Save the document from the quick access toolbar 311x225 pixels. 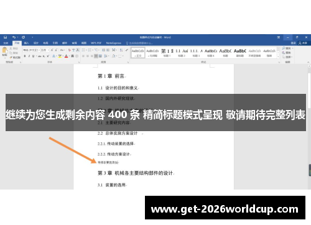point(6,37)
